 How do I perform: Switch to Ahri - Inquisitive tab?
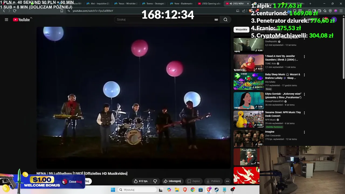tap(98, 4)
